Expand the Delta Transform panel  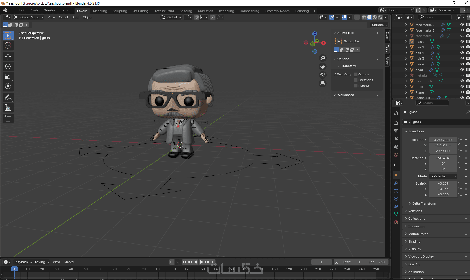[424, 203]
